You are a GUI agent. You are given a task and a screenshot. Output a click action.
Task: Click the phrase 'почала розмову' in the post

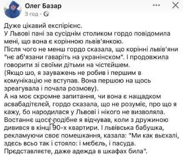pos(69,89)
